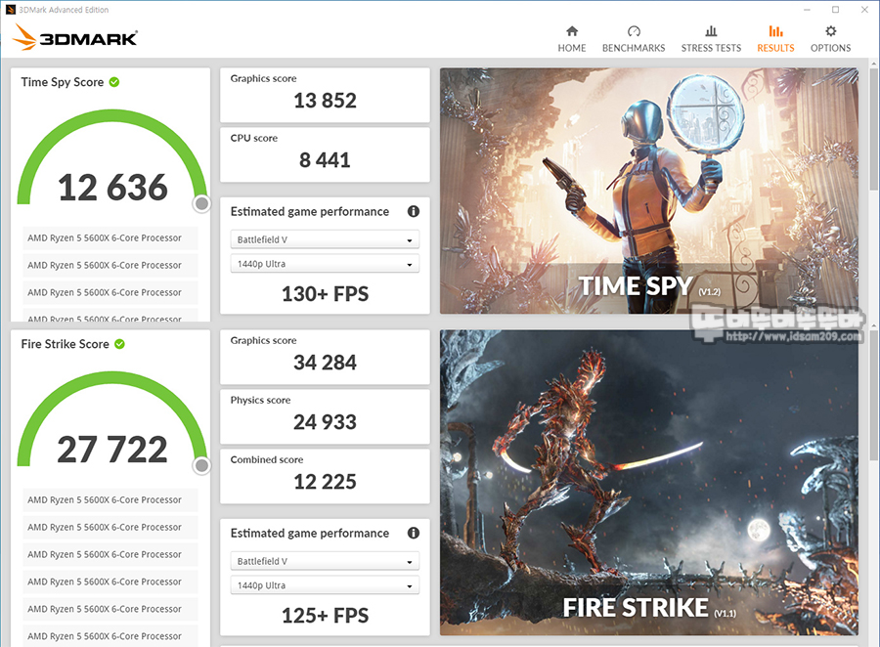Switch to the BENCHMARKS tab
The height and width of the screenshot is (647, 880).
click(x=634, y=39)
